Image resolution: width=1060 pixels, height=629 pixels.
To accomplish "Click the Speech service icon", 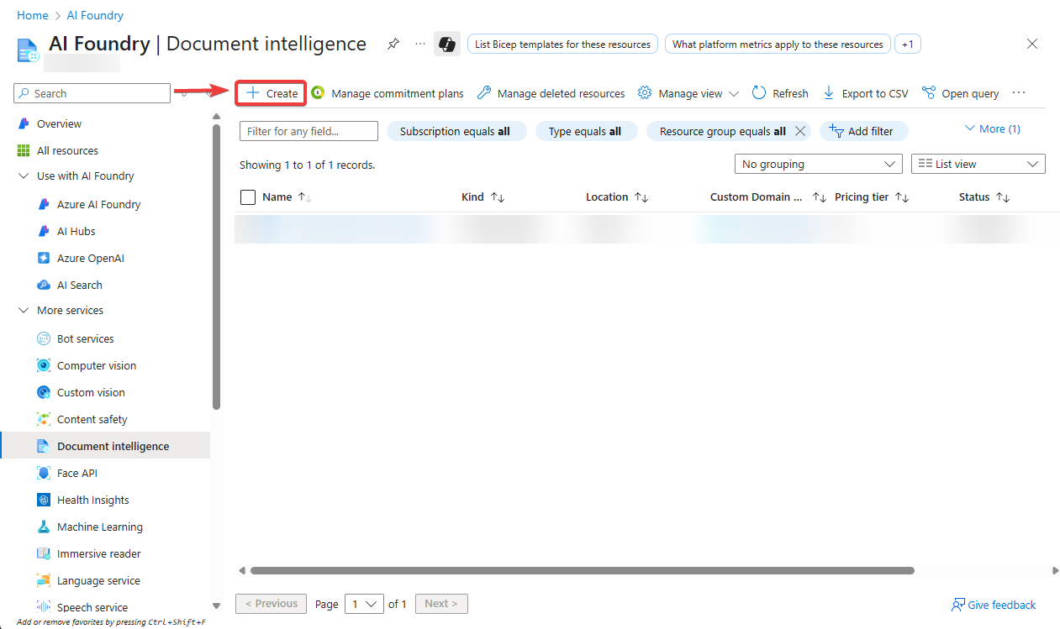I will pyautogui.click(x=44, y=607).
